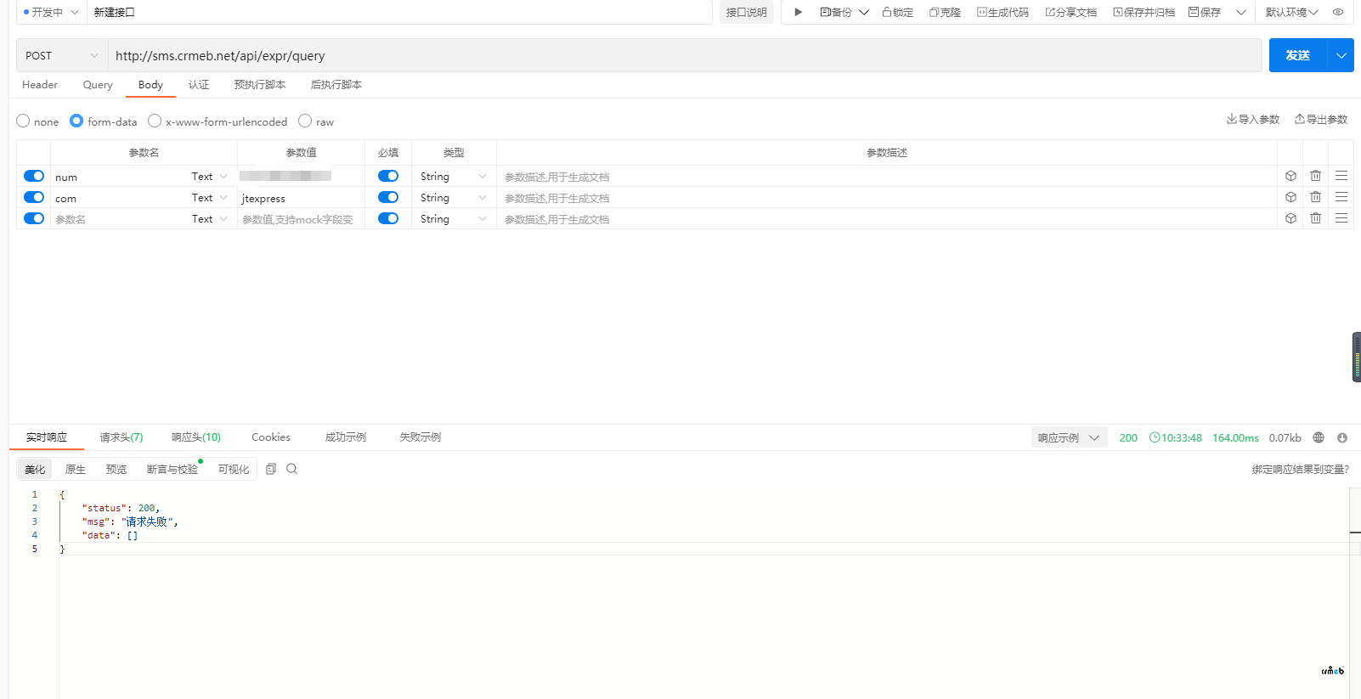The width and height of the screenshot is (1361, 699).
Task: Open the 默认环境 environment dropdown
Action: 1291,12
